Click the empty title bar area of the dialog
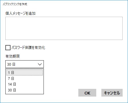 point(77,4)
